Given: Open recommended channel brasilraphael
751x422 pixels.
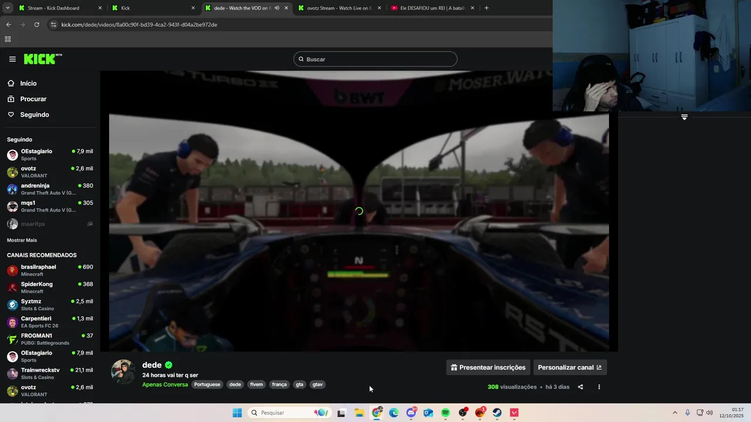Looking at the screenshot, I should (50, 270).
